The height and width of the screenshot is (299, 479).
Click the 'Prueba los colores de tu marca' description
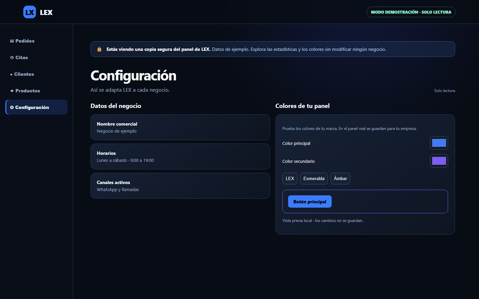click(350, 129)
